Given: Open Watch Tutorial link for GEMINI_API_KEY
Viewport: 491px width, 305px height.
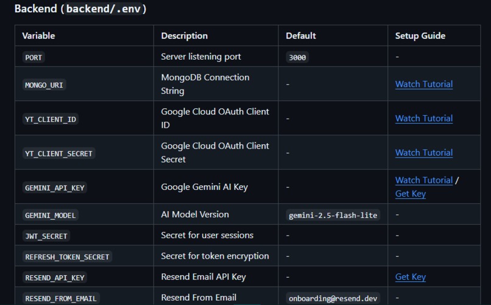Looking at the screenshot, I should (423, 180).
